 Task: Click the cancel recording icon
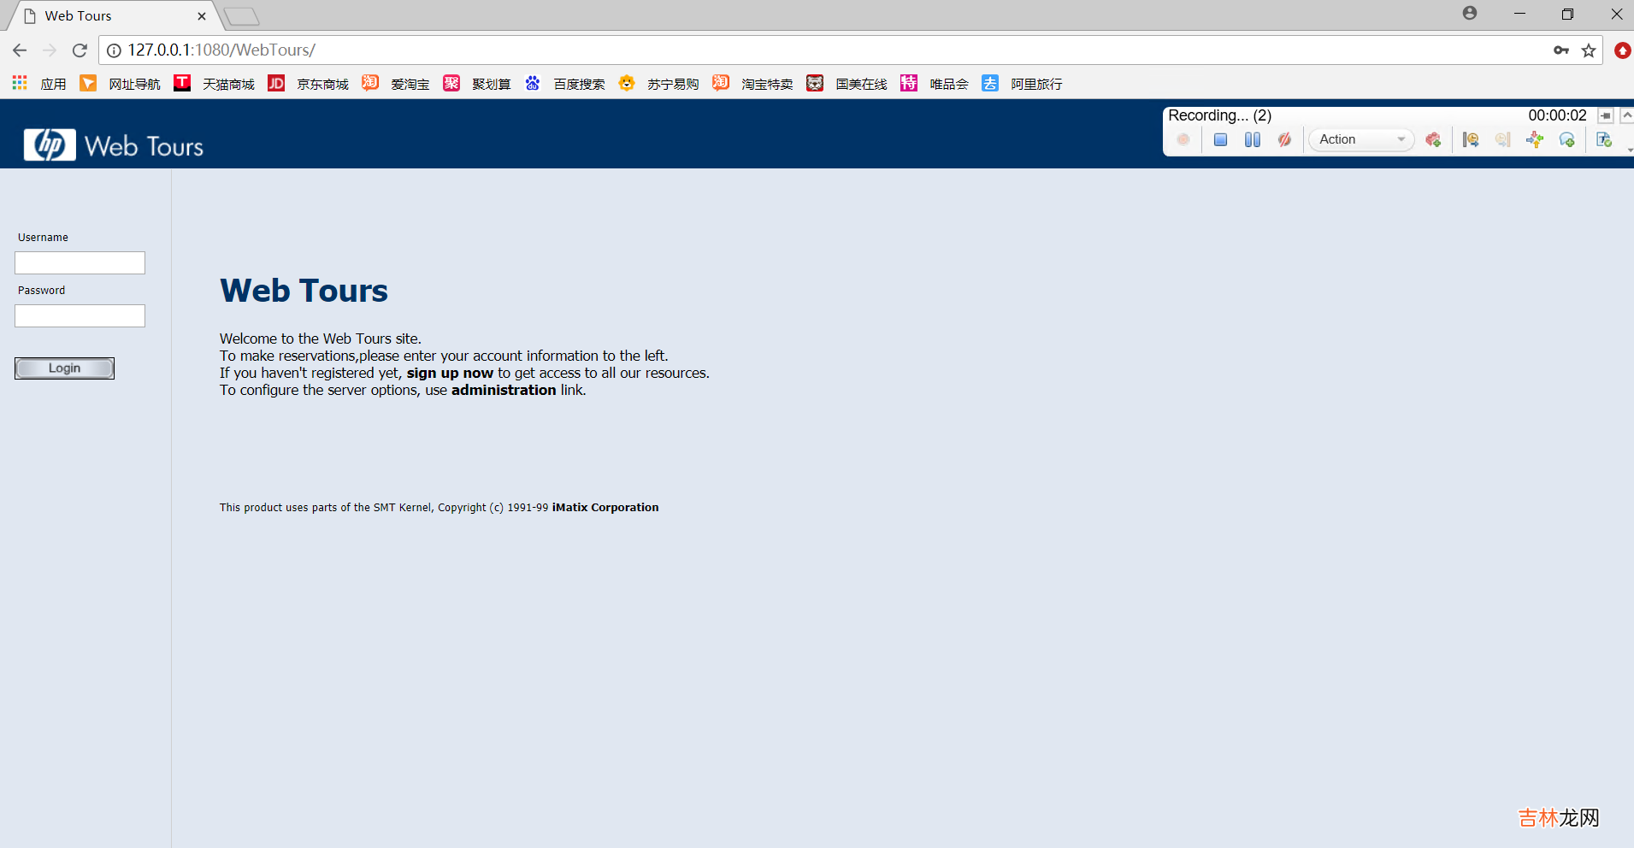click(1284, 140)
